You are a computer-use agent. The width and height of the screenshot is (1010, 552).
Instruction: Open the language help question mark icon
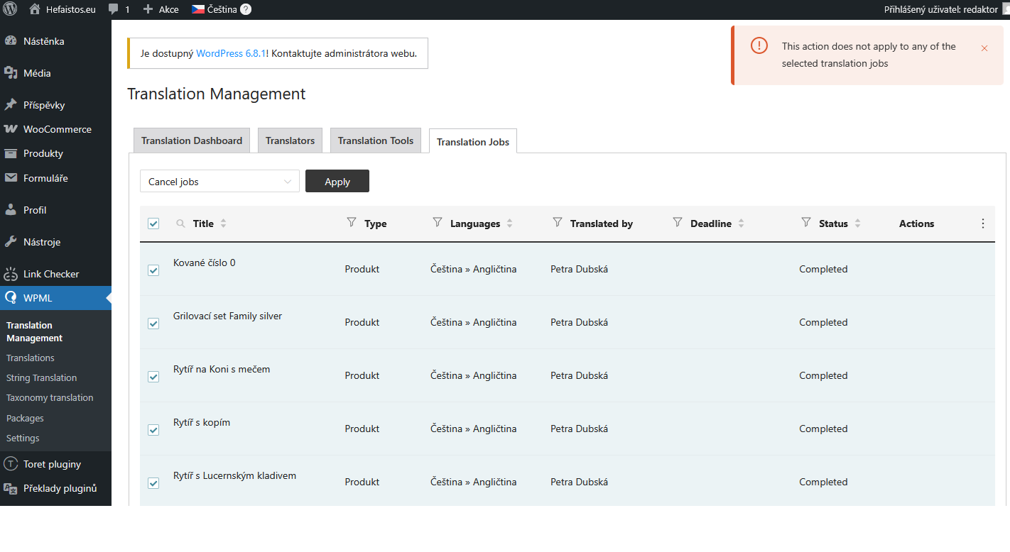click(246, 9)
